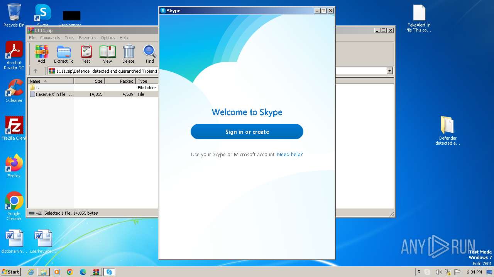Select the black warningproc desktop icon
The height and width of the screenshot is (277, 494).
[x=71, y=17]
